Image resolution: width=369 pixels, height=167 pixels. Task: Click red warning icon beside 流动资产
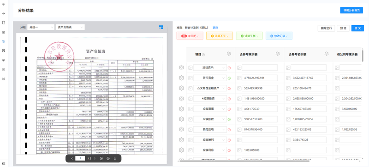(229, 68)
